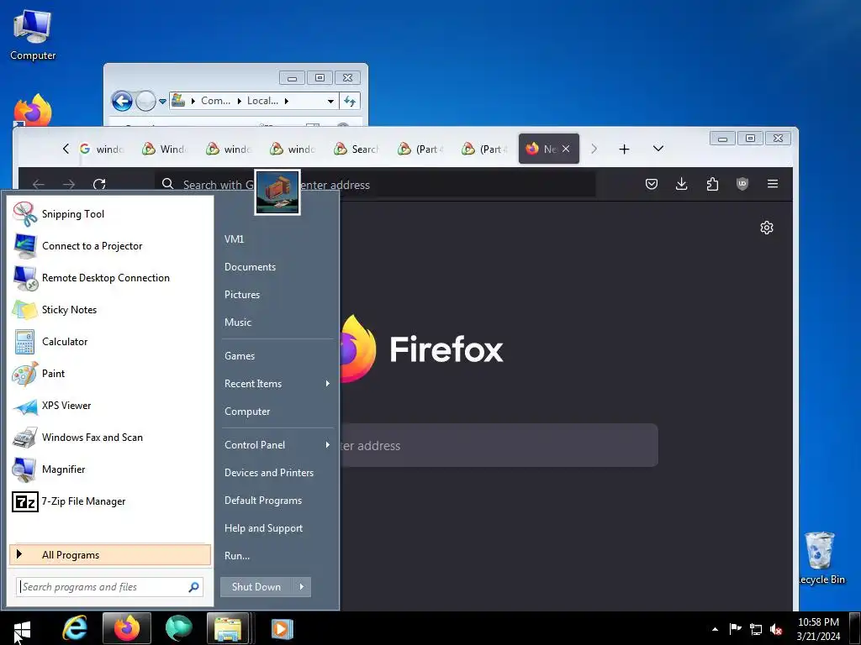
Task: Open Pictures library
Action: tap(242, 295)
